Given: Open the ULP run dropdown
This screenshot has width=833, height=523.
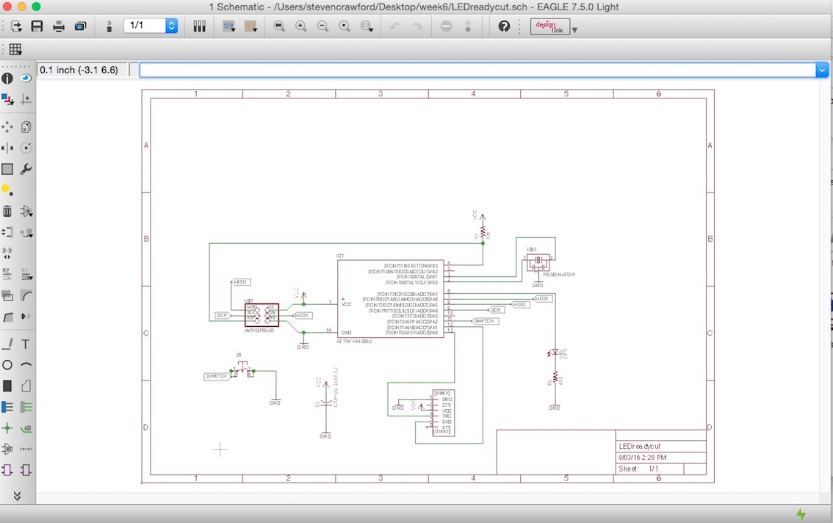Looking at the screenshot, I should point(250,26).
